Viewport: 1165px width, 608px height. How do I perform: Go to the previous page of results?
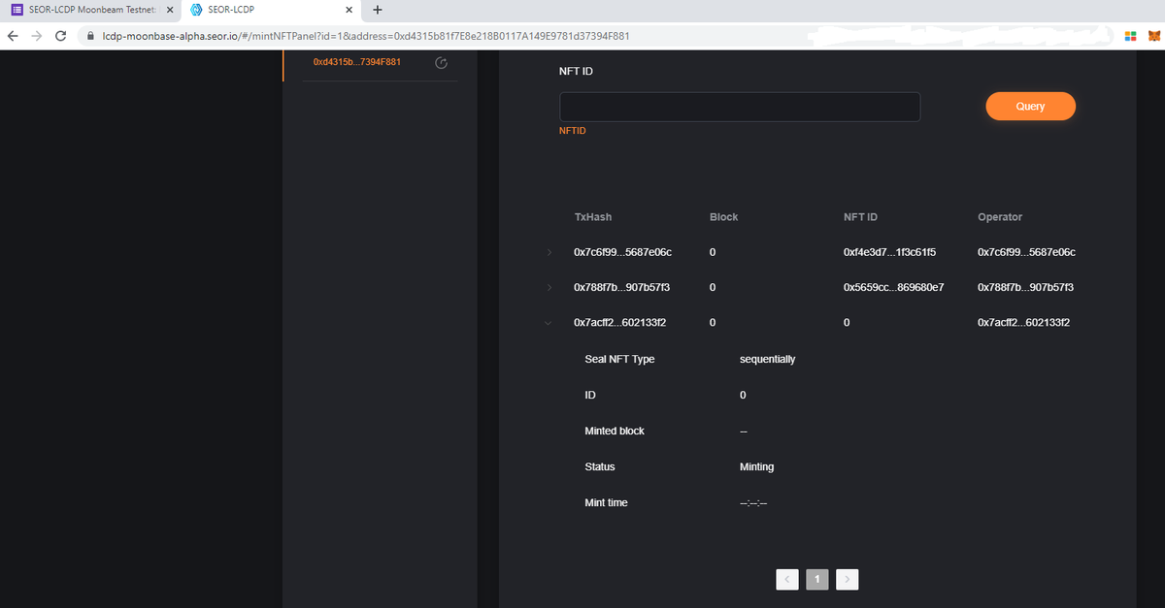tap(787, 579)
